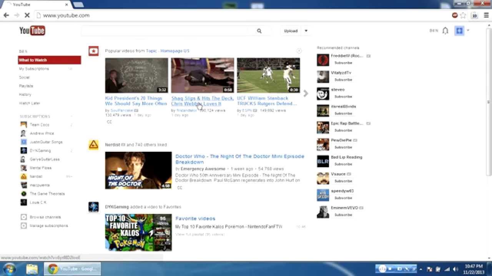Subscribe to the FreddieW channel
This screenshot has width=492, height=276.
343,63
